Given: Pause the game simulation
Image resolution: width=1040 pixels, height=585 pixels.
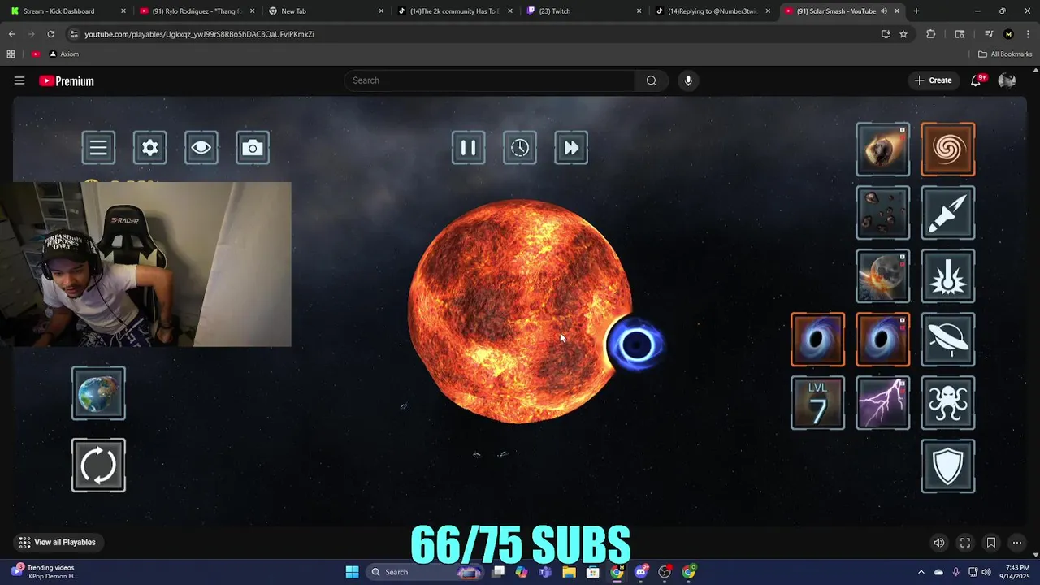Looking at the screenshot, I should point(469,148).
